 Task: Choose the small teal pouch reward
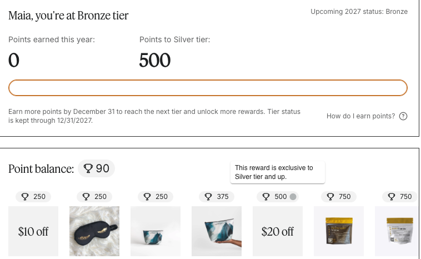pyautogui.click(x=156, y=231)
